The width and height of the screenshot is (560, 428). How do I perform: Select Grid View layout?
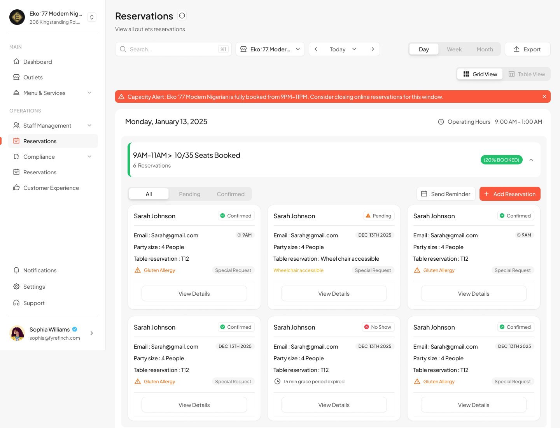480,74
